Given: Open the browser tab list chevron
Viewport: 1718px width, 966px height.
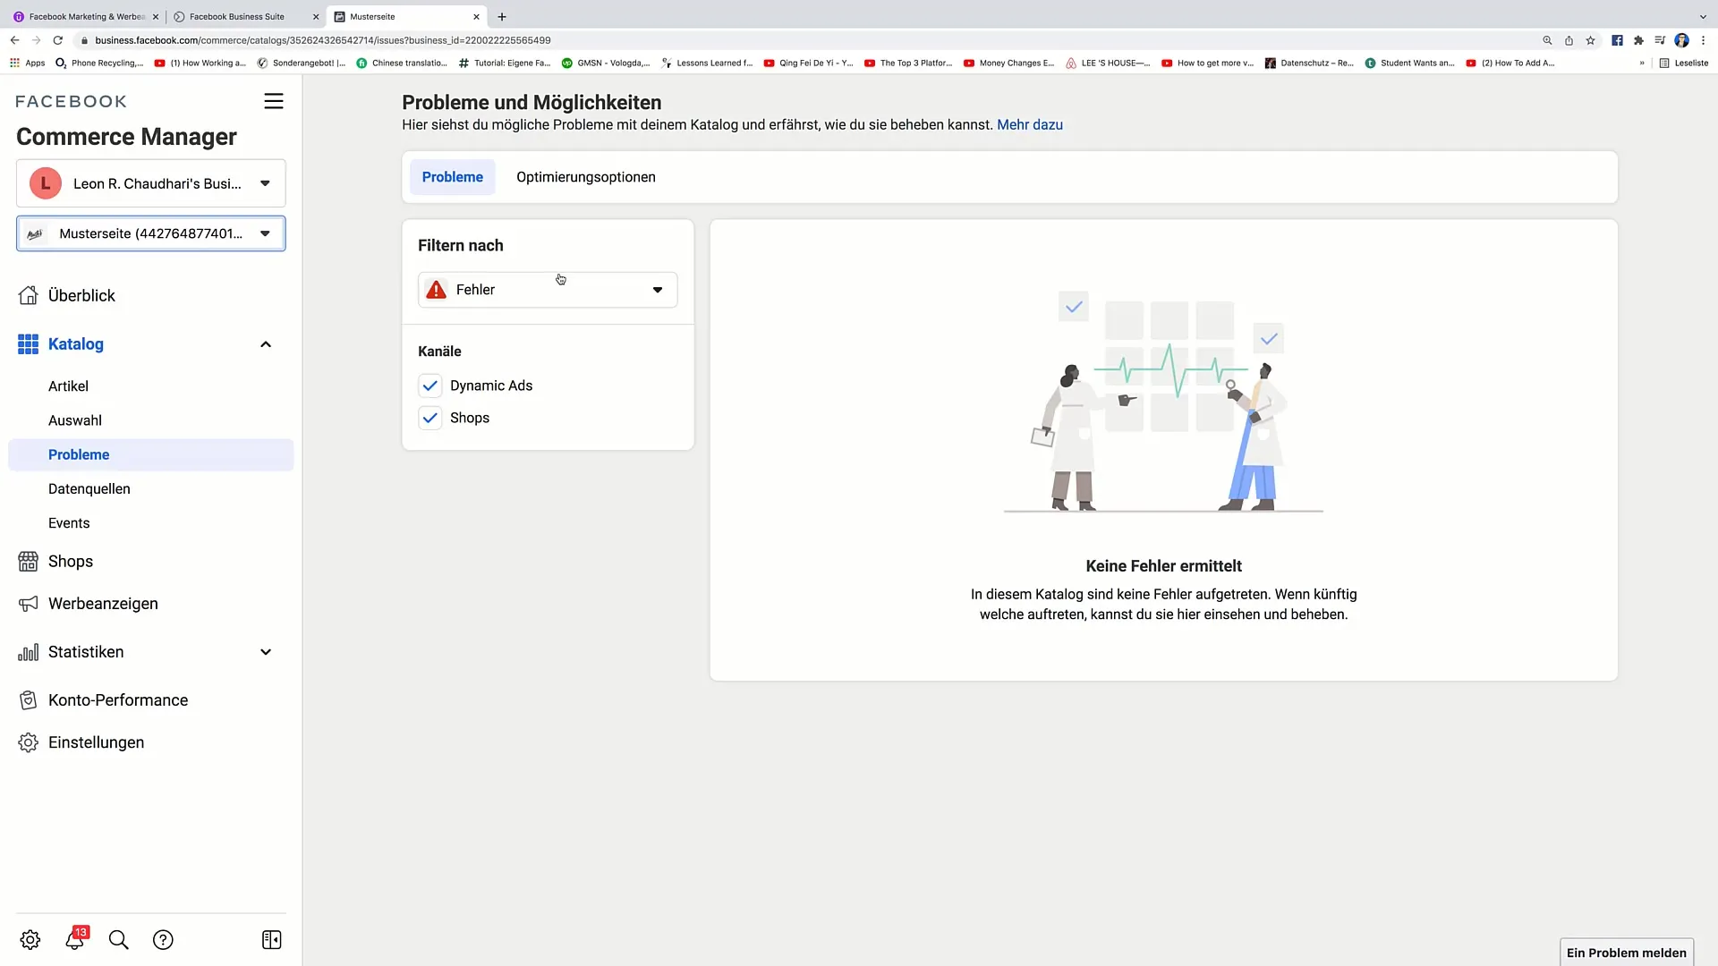Looking at the screenshot, I should tap(1703, 16).
